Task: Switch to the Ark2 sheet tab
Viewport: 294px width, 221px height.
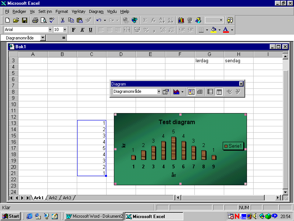Action: [53, 198]
